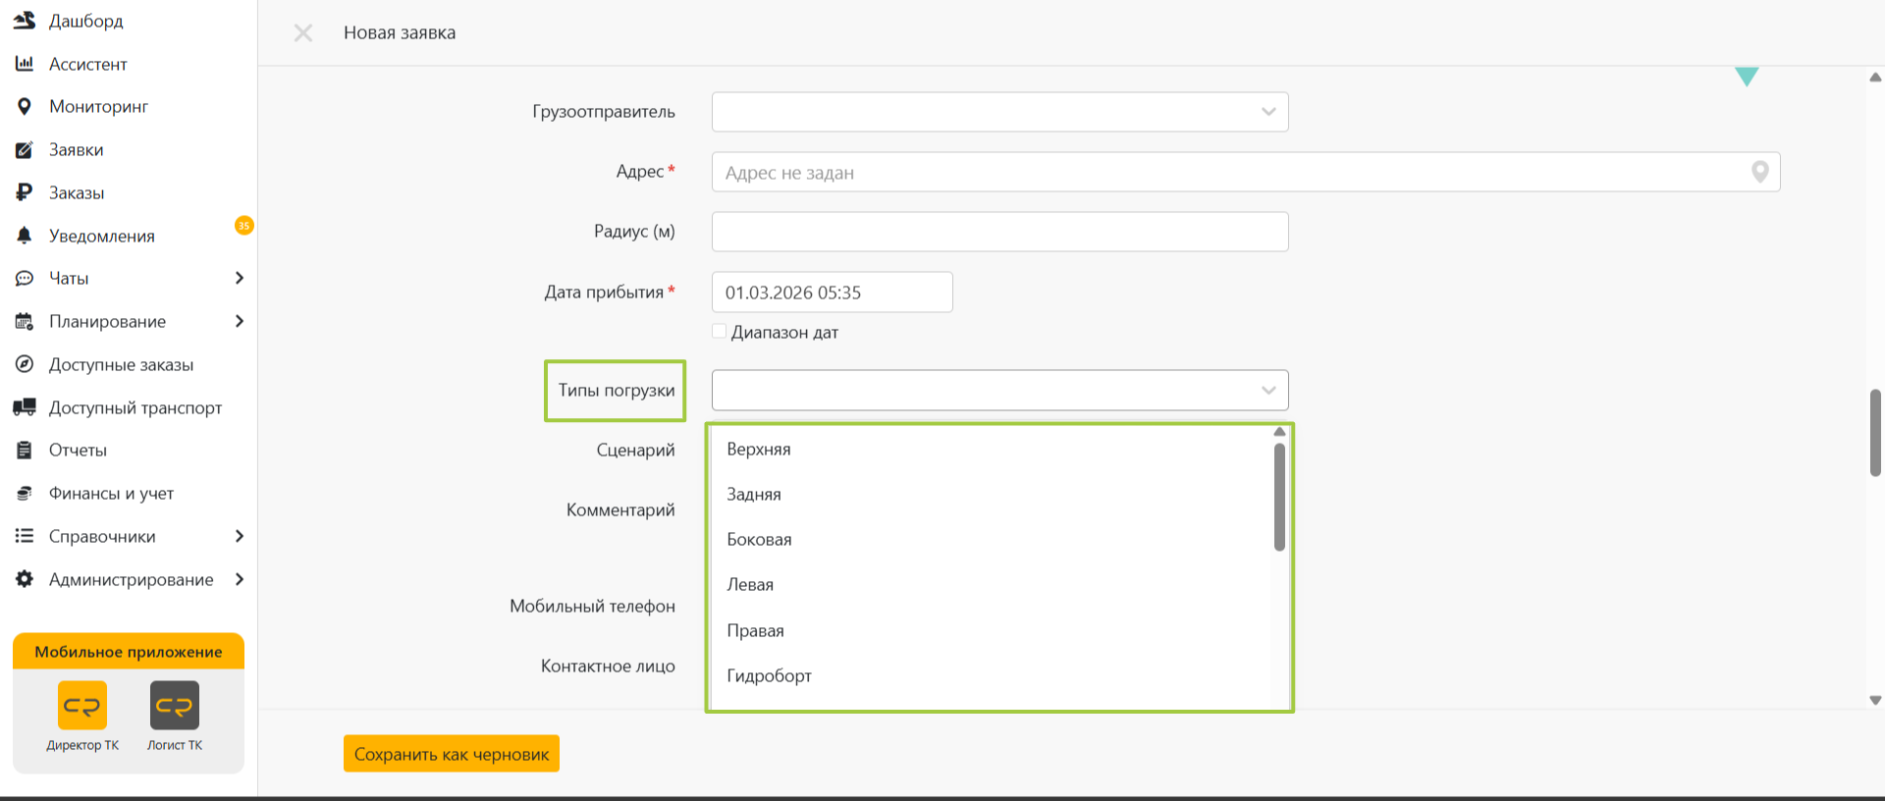The height and width of the screenshot is (801, 1885).
Task: Click the Сценарий field label
Action: [x=636, y=450]
